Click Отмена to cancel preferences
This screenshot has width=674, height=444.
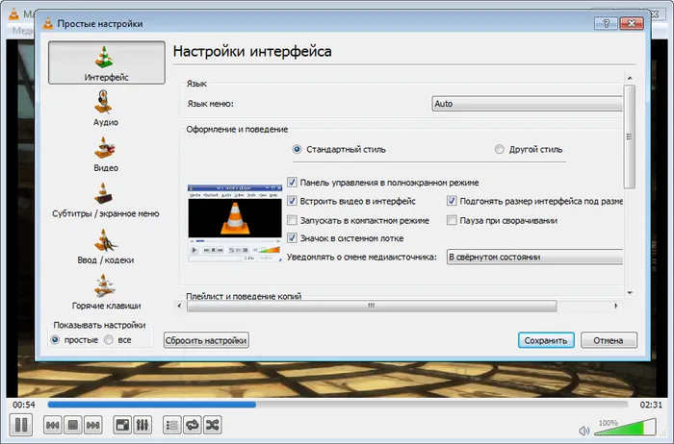[609, 340]
